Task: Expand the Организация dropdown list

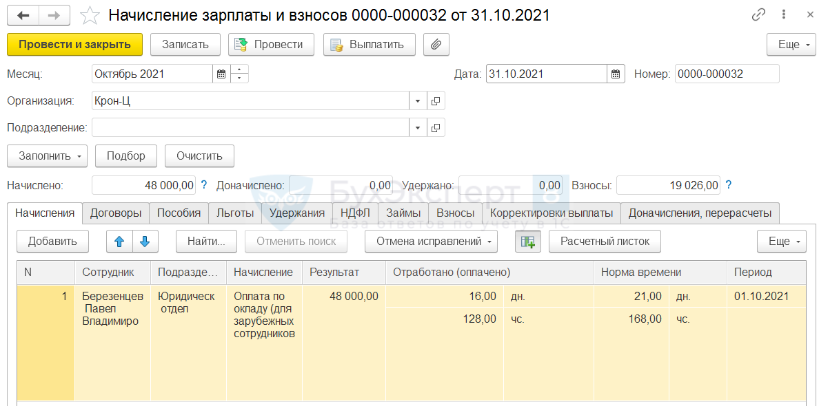Action: [x=418, y=101]
